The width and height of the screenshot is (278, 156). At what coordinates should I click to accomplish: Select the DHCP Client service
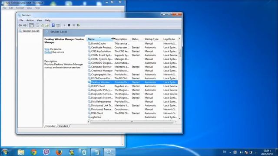tap(132, 86)
